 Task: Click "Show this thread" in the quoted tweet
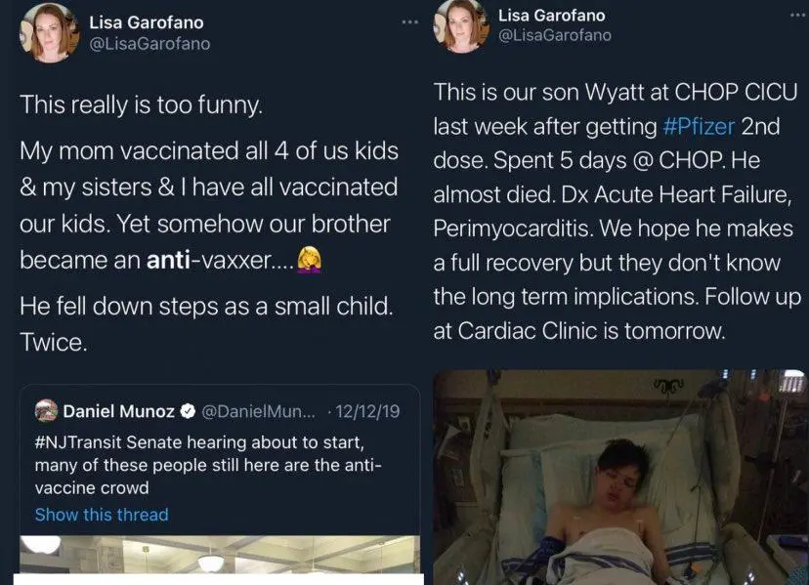click(102, 515)
